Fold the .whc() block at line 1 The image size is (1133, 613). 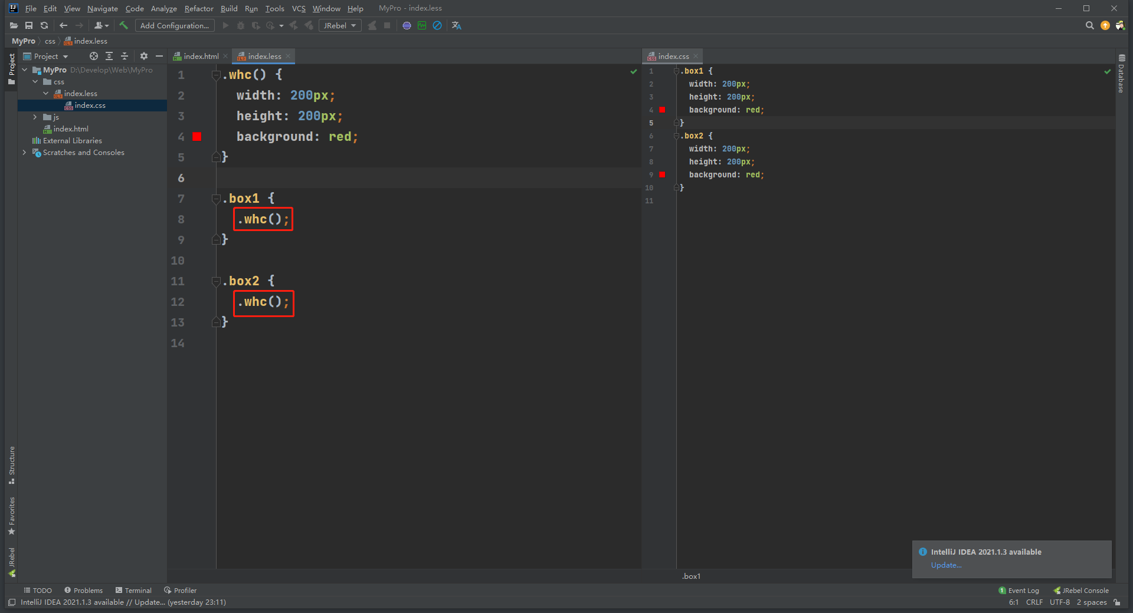click(x=216, y=75)
